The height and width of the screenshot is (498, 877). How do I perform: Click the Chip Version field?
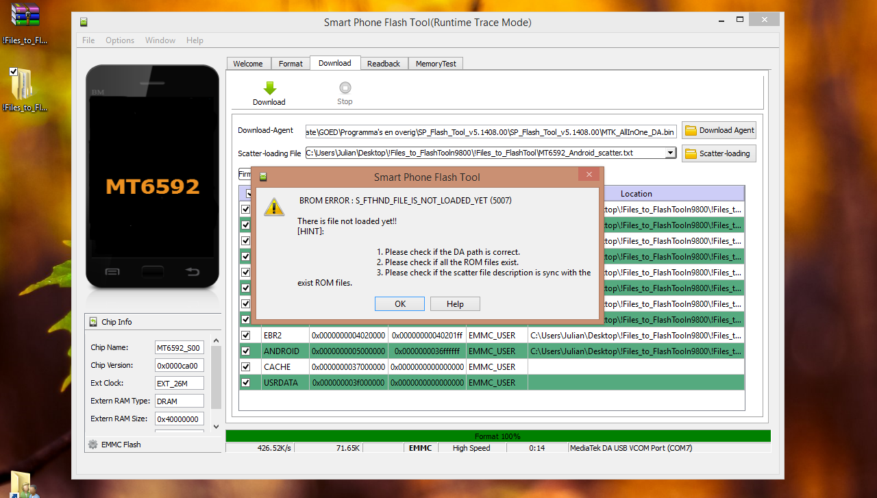(180, 365)
